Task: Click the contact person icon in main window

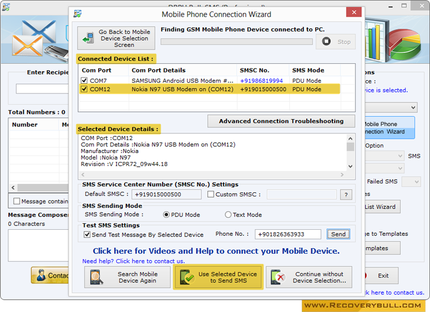Action: pyautogui.click(x=41, y=275)
